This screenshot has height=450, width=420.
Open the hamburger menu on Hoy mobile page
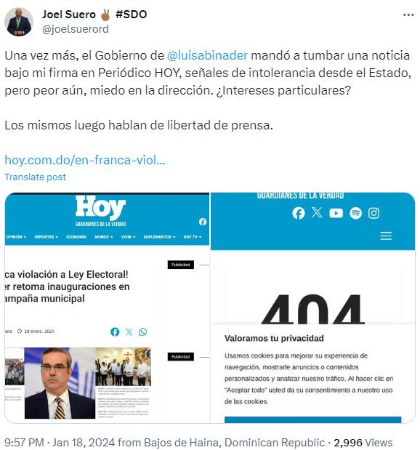click(x=386, y=236)
